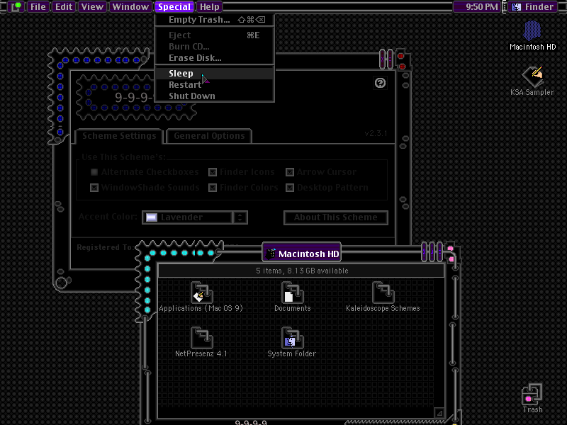Click the 5 items, 8.13 GB available header
Image resolution: width=567 pixels, height=425 pixels.
click(x=302, y=271)
